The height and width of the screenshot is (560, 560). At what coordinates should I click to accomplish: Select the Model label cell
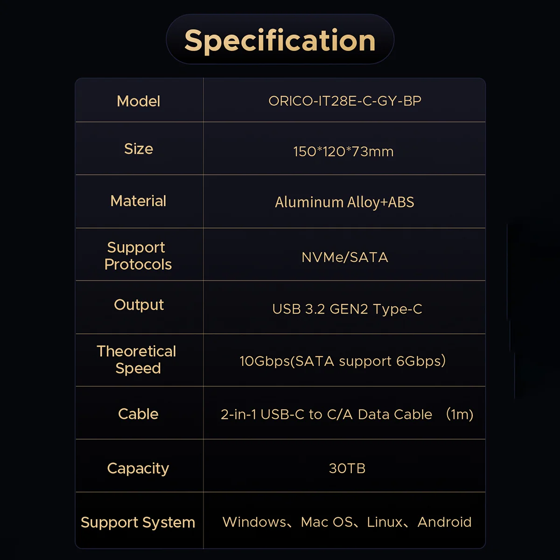pyautogui.click(x=139, y=101)
